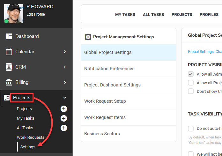Enable the Don't show Cl checkbox

click(191, 91)
